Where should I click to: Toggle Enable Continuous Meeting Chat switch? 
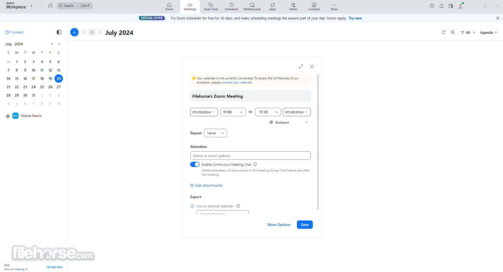195,164
